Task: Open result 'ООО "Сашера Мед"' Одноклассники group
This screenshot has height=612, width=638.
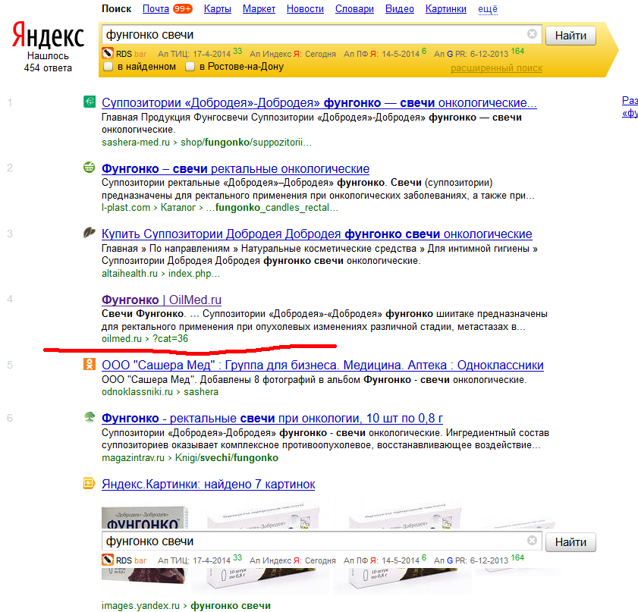Action: [x=322, y=366]
